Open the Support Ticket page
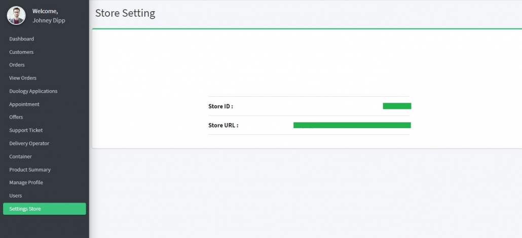The width and height of the screenshot is (522, 238). (x=26, y=130)
